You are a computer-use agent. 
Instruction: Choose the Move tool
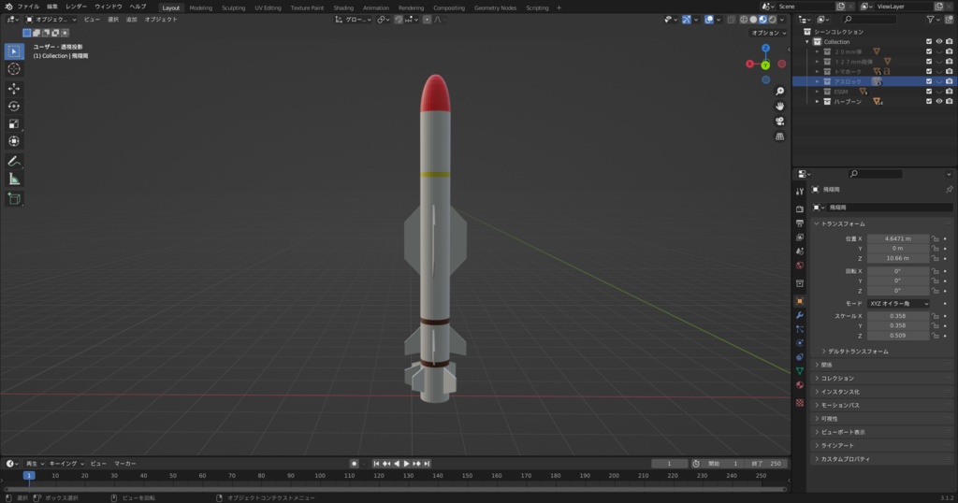14,89
